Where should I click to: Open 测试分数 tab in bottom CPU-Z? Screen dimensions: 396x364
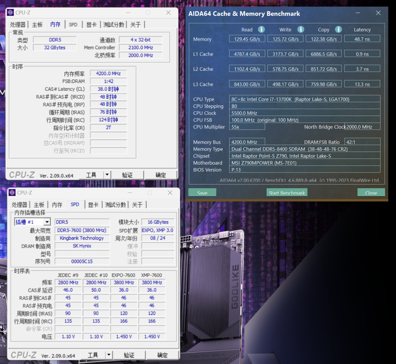click(x=115, y=205)
